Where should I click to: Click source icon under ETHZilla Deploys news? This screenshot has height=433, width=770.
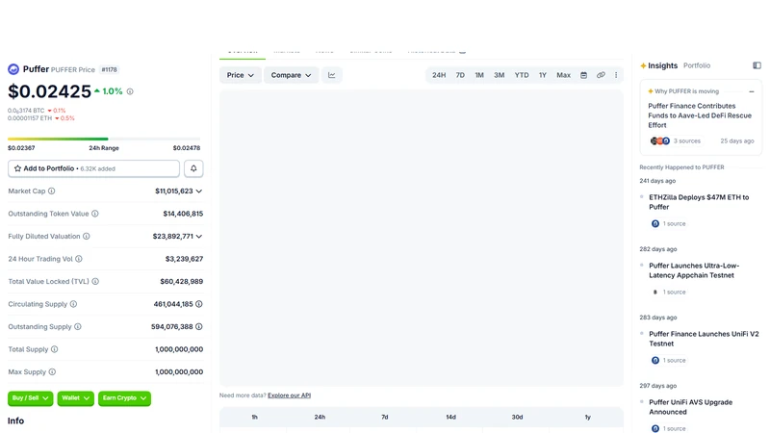coord(655,223)
